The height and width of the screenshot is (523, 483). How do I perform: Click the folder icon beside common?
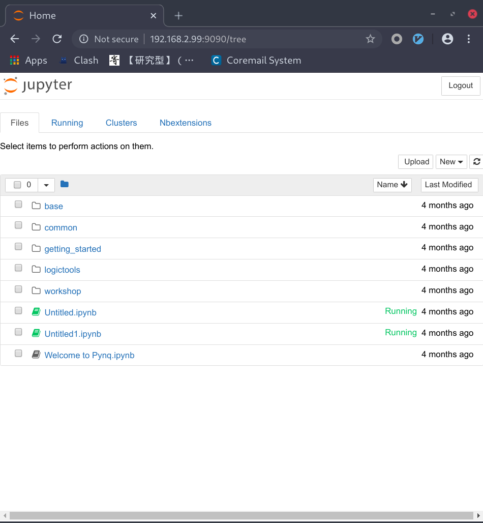tap(36, 227)
